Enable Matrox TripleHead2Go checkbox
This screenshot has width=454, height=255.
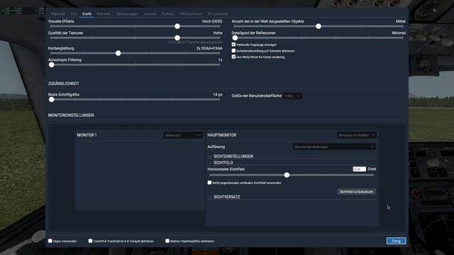click(167, 241)
